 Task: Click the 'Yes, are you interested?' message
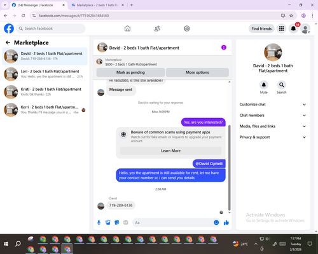tap(204, 122)
